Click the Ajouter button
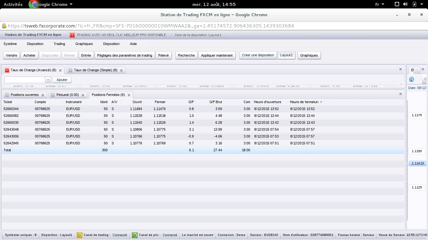The image size is (428, 240). 62,80
